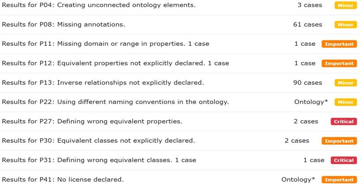Screen dimensions: 360x185
Task: Click the "90 cases" count for P13
Action: coord(308,83)
